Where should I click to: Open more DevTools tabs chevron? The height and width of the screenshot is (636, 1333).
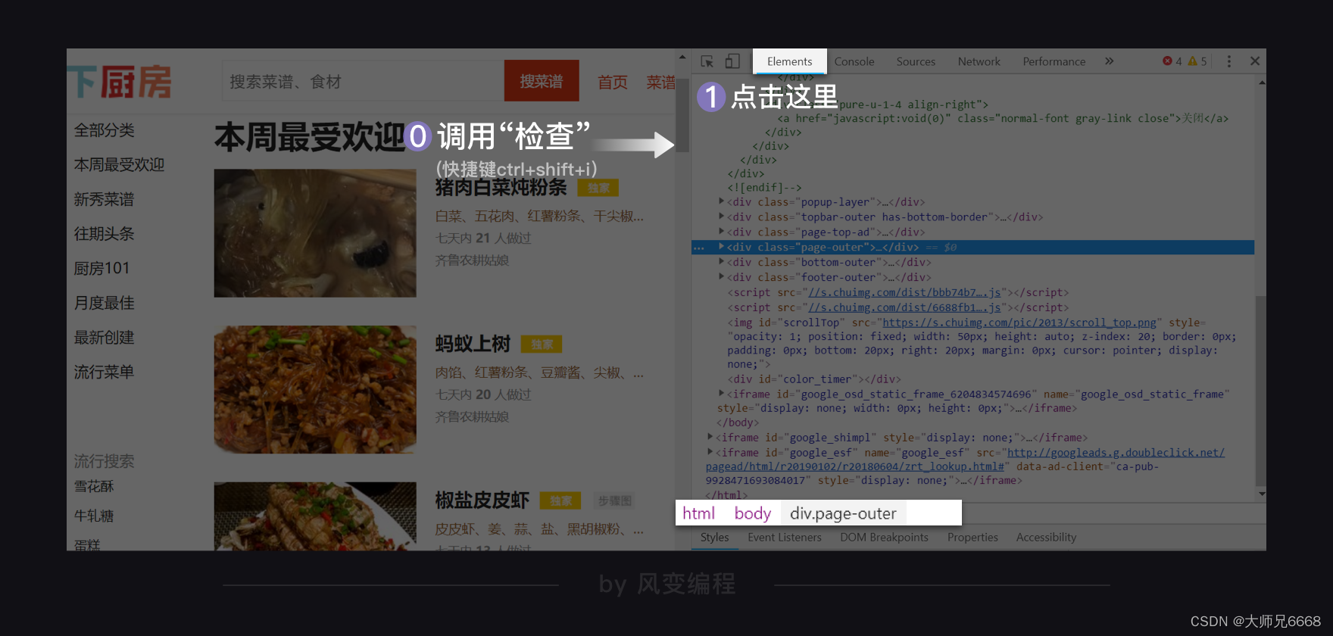[x=1109, y=61]
